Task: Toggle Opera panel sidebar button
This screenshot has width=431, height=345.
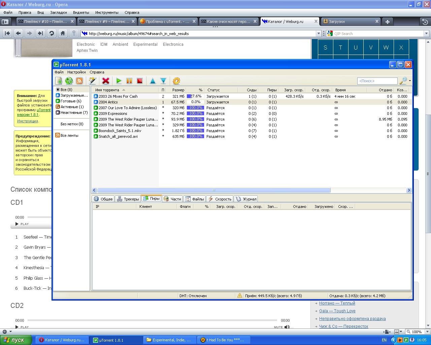Action: point(5,22)
